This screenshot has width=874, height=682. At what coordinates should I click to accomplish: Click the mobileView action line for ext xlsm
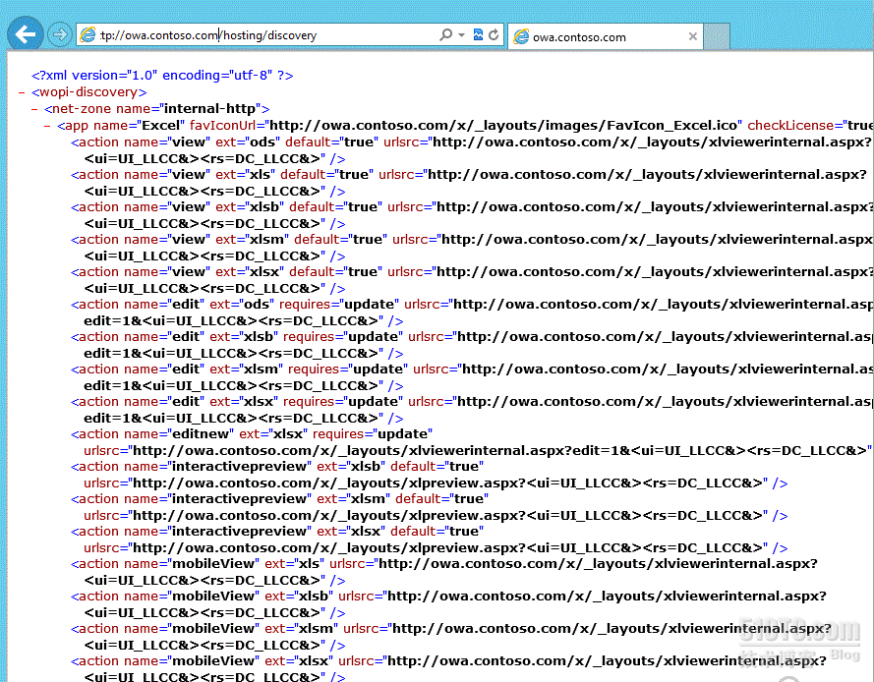pyautogui.click(x=451, y=628)
